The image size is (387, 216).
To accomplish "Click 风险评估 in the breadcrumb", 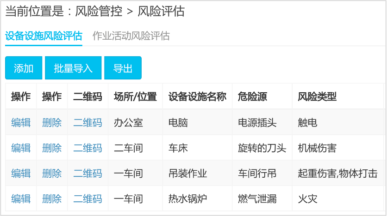I will (161, 12).
